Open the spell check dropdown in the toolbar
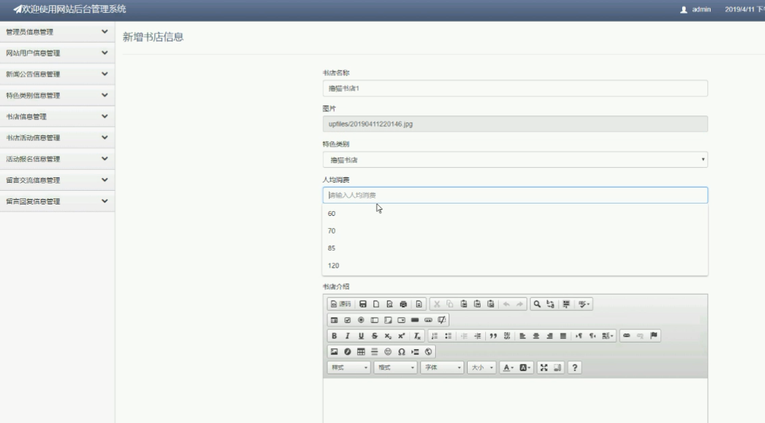765x423 pixels. pyautogui.click(x=584, y=304)
